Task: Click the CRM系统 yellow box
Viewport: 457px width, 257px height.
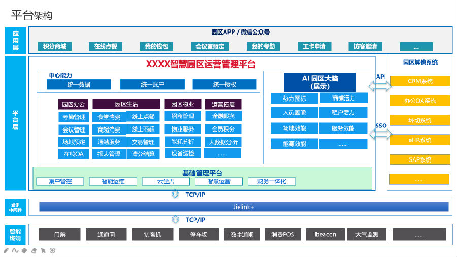Action: pyautogui.click(x=420, y=81)
